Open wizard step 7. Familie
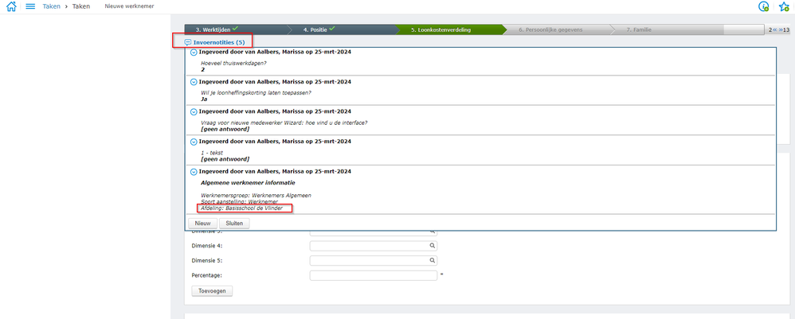 (666, 30)
